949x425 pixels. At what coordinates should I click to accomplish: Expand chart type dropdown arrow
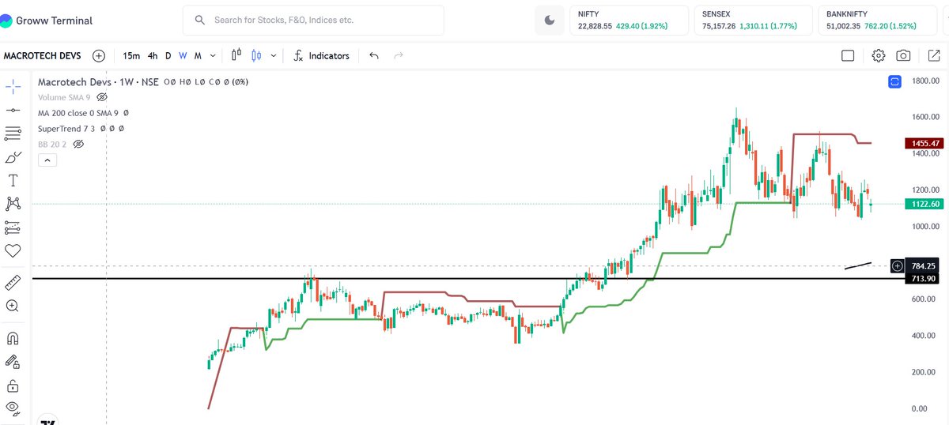pos(274,56)
